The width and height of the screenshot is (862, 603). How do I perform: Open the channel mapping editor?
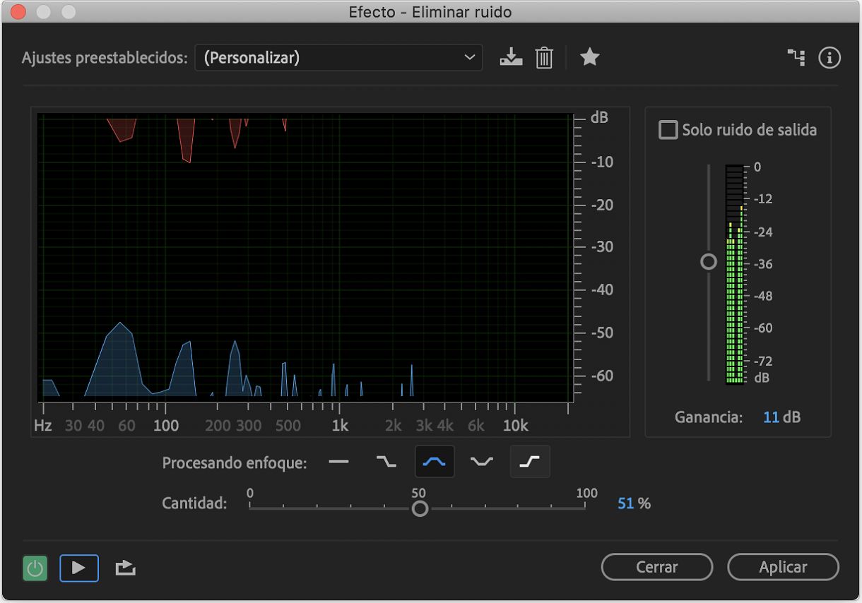[796, 57]
